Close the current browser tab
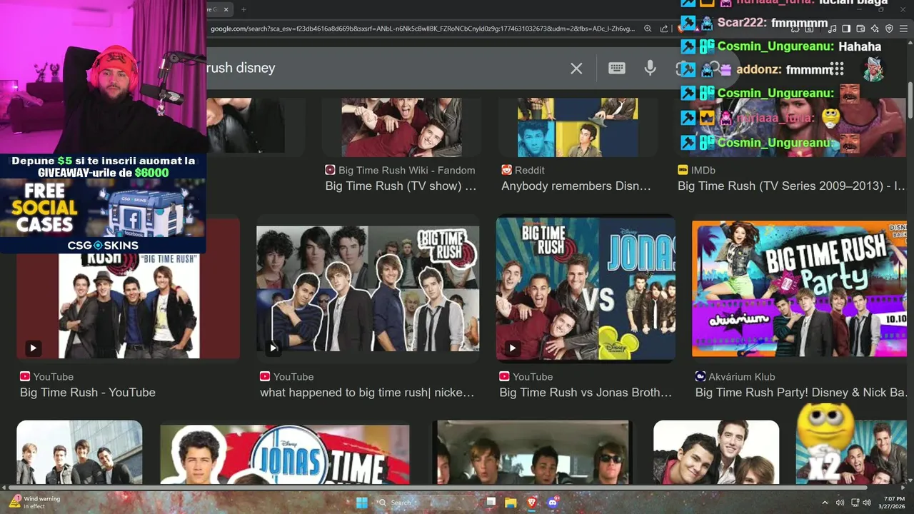Image resolution: width=914 pixels, height=514 pixels. coord(227,9)
